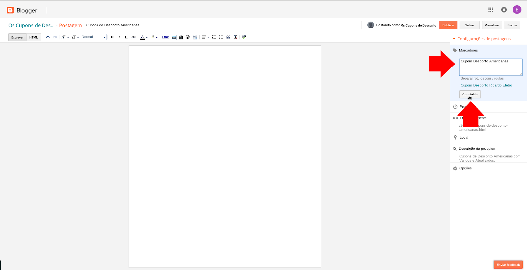Open the font size dropdown
This screenshot has width=527, height=270.
75,37
